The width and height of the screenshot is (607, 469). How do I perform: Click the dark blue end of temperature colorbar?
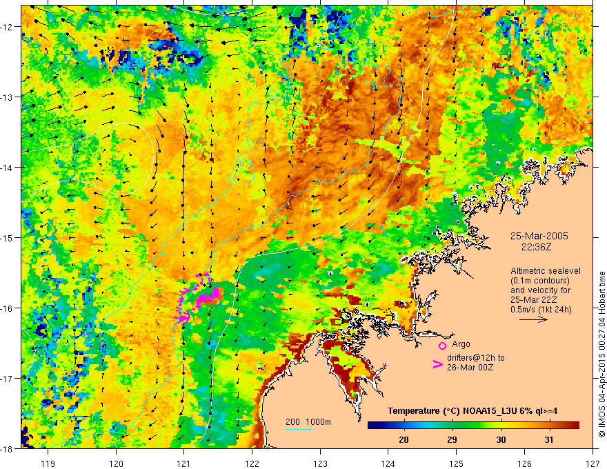coord(372,426)
